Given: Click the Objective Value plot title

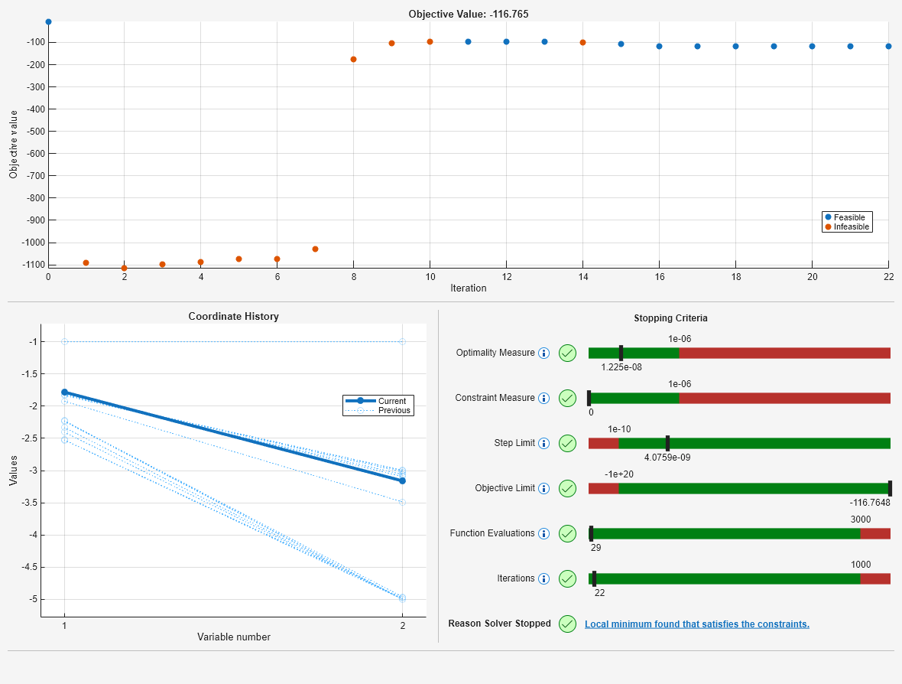Looking at the screenshot, I should (469, 14).
